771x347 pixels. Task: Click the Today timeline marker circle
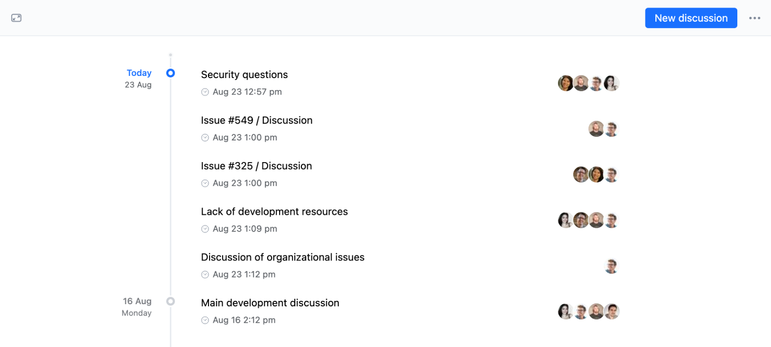pos(170,73)
